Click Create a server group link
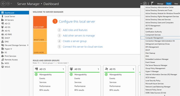 tap(74, 41)
